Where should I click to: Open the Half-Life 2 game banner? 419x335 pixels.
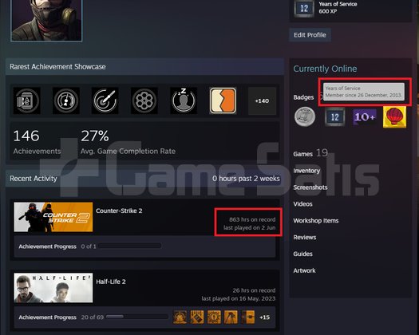(x=53, y=288)
